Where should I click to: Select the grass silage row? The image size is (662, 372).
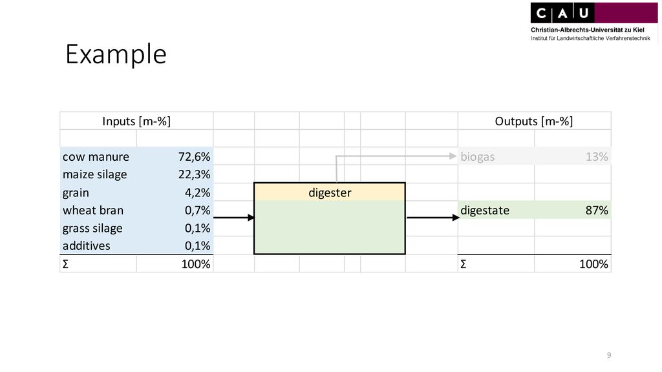click(x=136, y=228)
